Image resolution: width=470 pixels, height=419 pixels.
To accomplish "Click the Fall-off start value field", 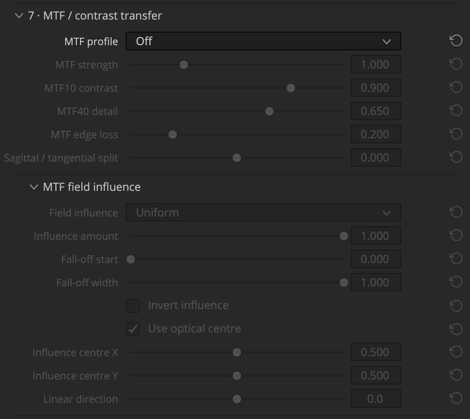I will [x=376, y=259].
